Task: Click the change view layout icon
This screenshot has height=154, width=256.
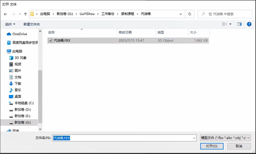Action: pos(225,24)
